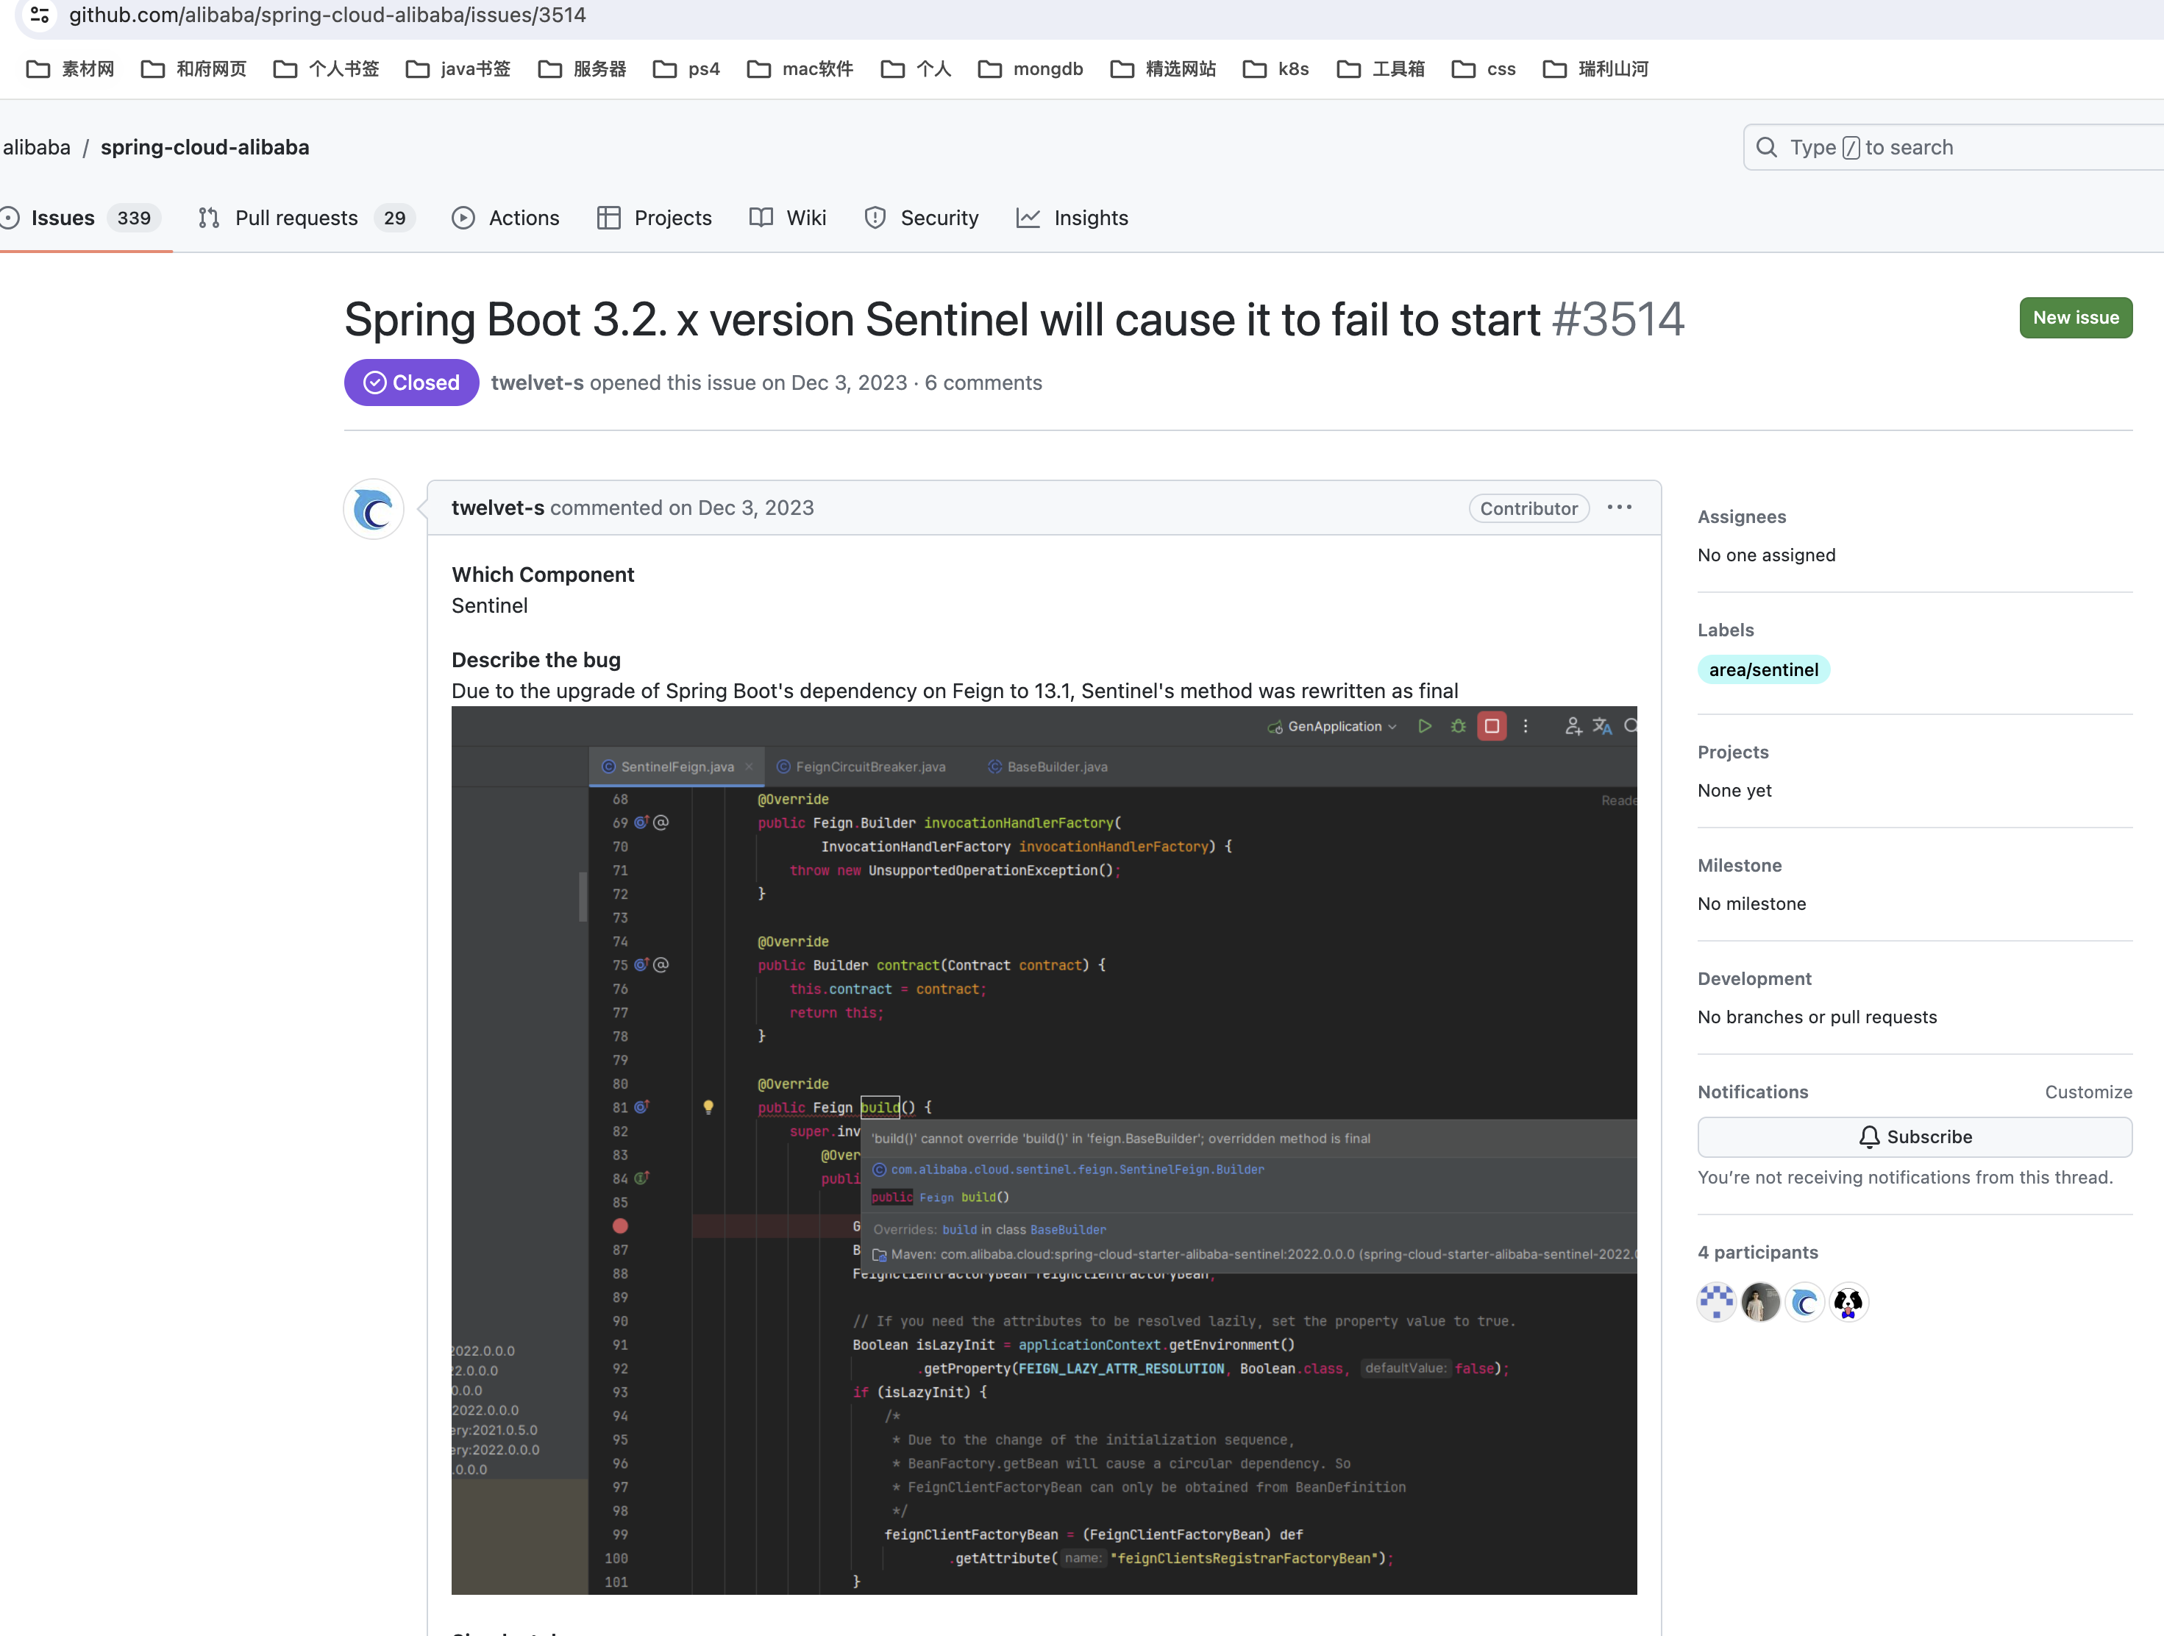Open the Projects tab
2164x1636 pixels.
[655, 217]
